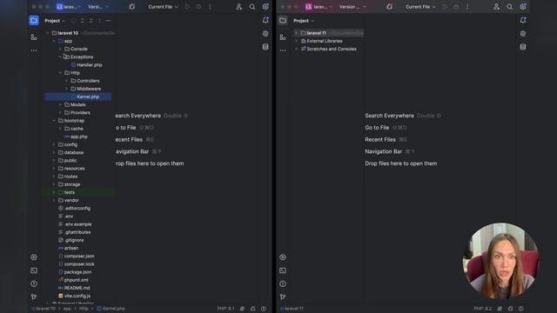Select the tests folder
This screenshot has height=313, width=557.
point(66,192)
